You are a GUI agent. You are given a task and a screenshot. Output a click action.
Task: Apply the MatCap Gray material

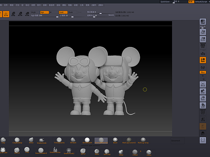click(x=143, y=140)
